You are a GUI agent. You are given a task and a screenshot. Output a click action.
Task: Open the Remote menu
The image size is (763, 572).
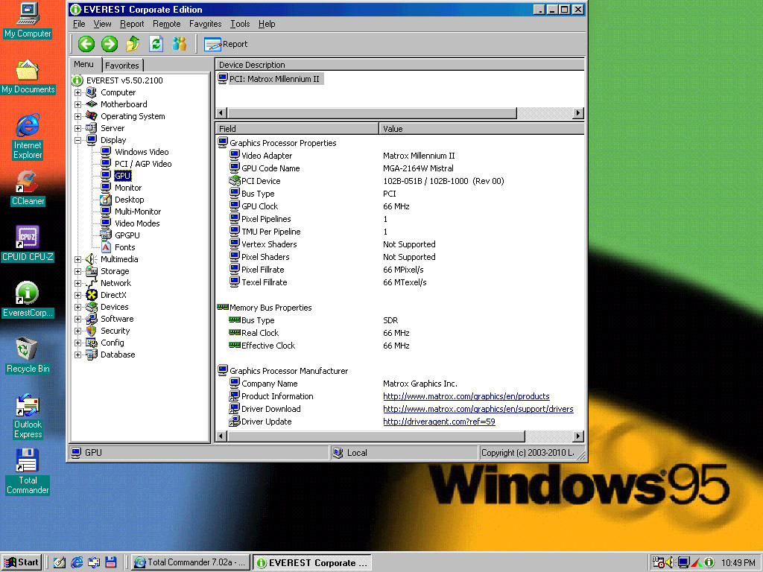[x=166, y=24]
